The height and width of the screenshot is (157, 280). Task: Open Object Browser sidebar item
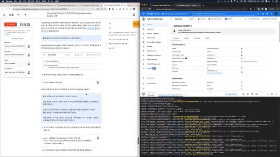154,51
